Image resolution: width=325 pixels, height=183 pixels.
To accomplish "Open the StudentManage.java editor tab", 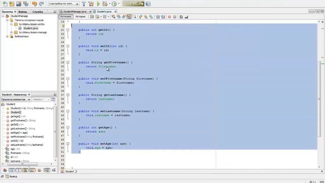I will 75,12.
